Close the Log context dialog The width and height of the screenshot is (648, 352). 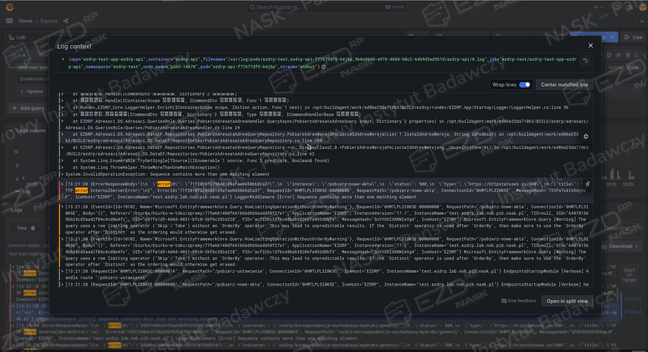click(x=590, y=45)
